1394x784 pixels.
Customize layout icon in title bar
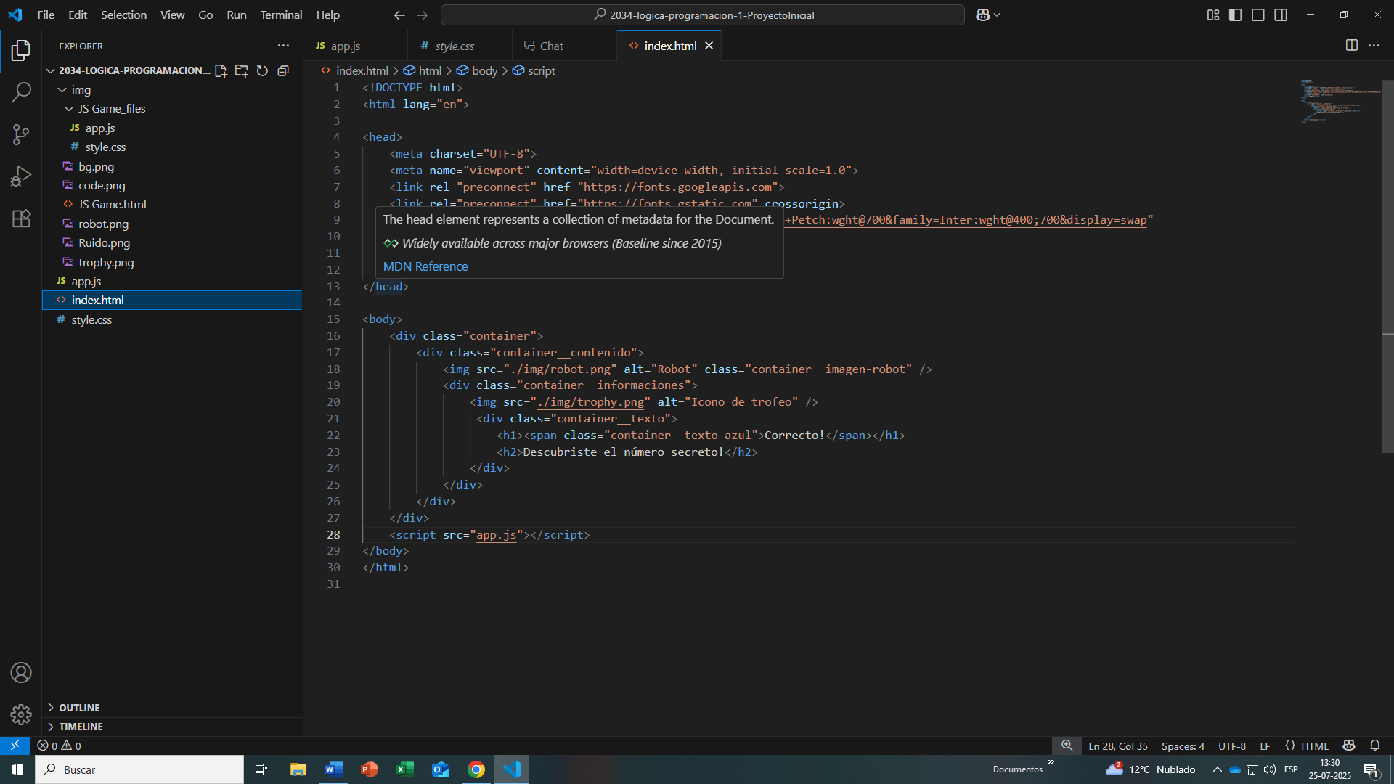pos(1213,15)
